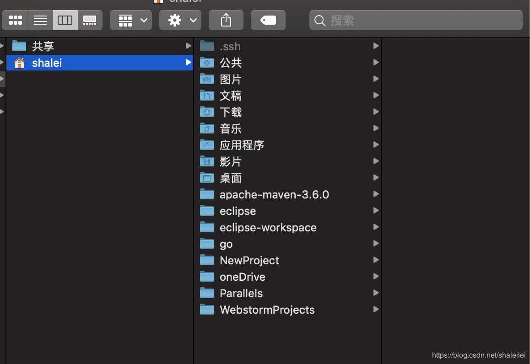Focus the 搜索 search field
Image resolution: width=530 pixels, height=364 pixels.
pyautogui.click(x=416, y=20)
